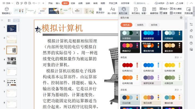The height and width of the screenshot is (109, 195).
Task: Apply the 落日余晖 color scheme
Action: point(151,99)
